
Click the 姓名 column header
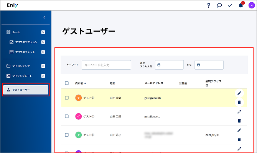tap(112, 83)
